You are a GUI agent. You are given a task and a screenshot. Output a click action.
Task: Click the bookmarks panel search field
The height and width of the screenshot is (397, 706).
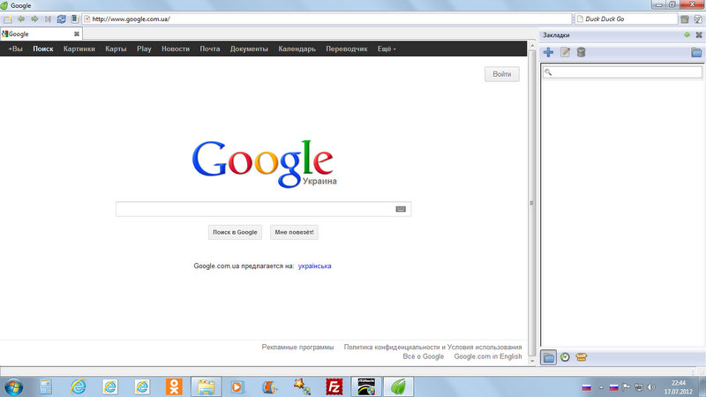click(x=622, y=72)
